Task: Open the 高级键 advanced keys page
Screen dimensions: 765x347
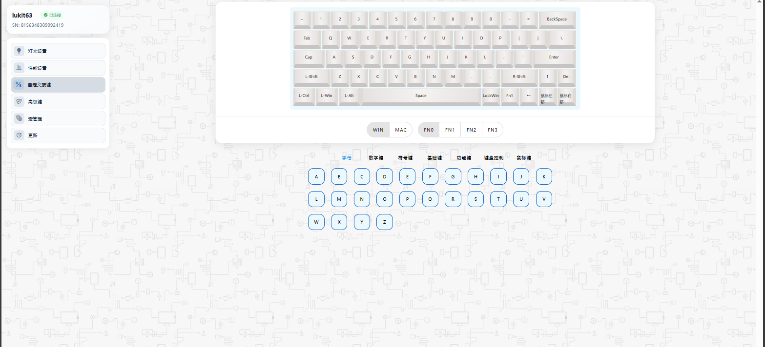Action: 58,101
